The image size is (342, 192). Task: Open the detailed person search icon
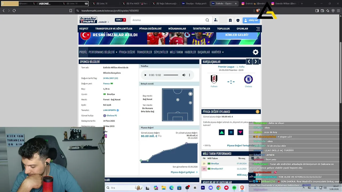coord(216,20)
